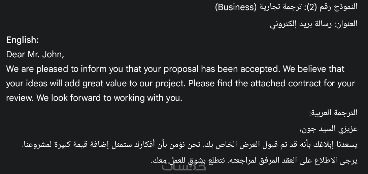
Task: Click the word "review." on the last English line
Action: point(20,98)
